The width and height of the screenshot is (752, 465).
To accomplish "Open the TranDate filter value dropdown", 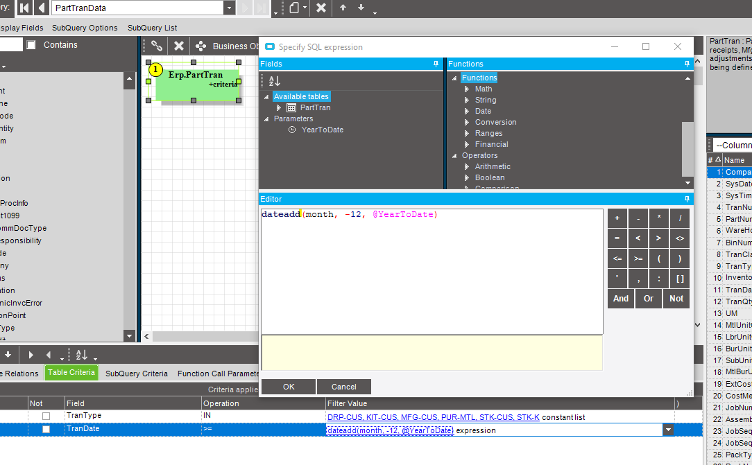I will (668, 430).
